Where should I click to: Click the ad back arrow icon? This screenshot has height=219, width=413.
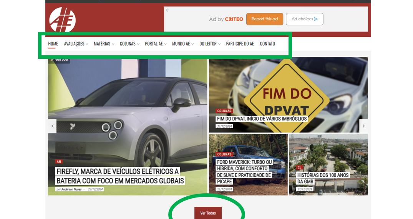coord(168,10)
